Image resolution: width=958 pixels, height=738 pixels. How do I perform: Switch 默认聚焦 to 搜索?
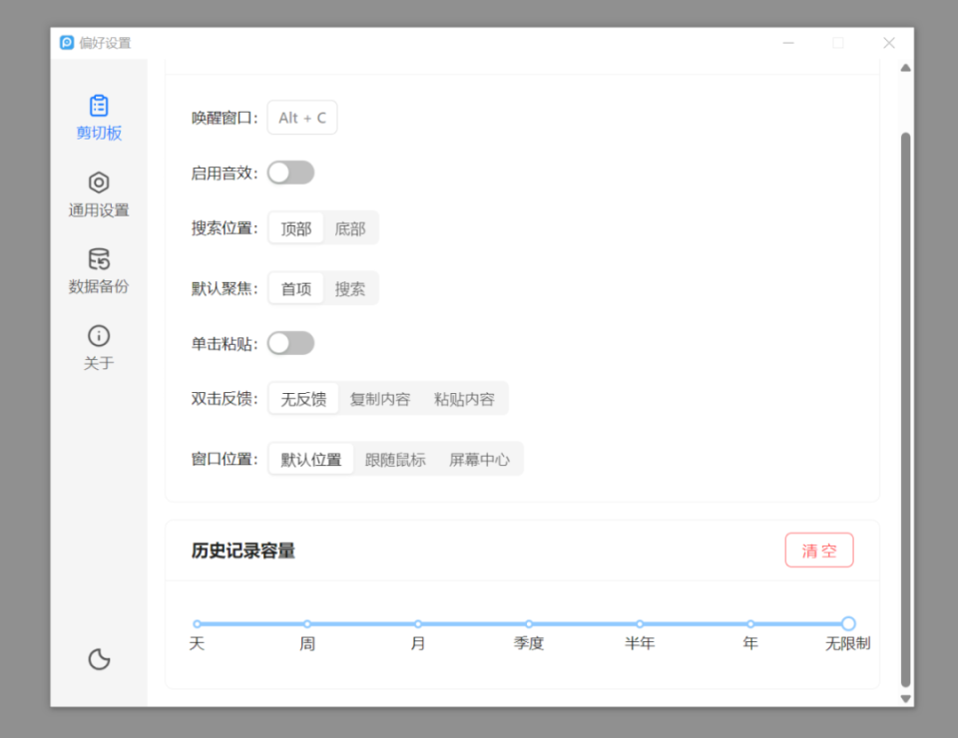point(351,288)
